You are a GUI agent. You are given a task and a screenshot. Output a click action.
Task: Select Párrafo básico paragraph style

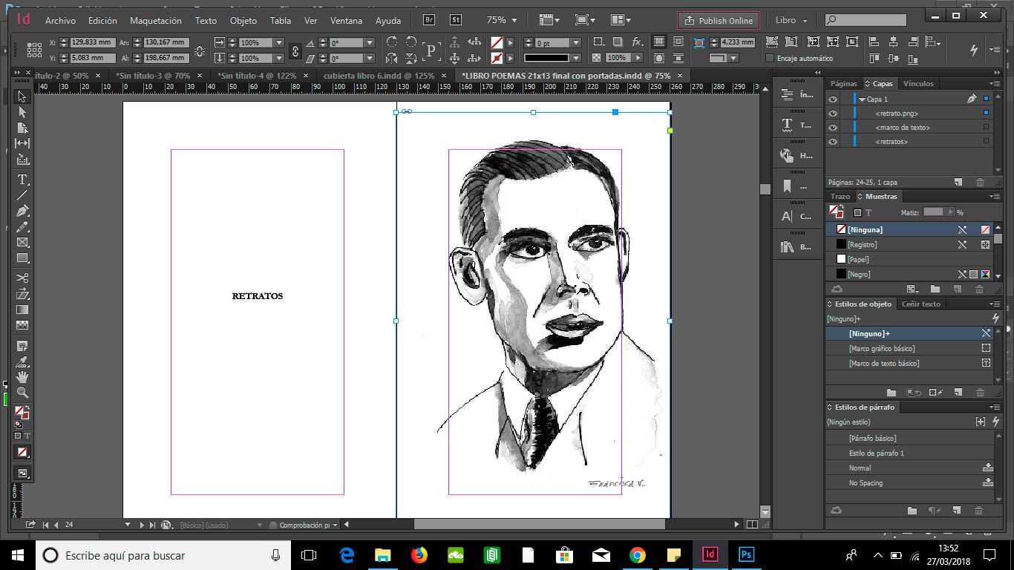(910, 438)
